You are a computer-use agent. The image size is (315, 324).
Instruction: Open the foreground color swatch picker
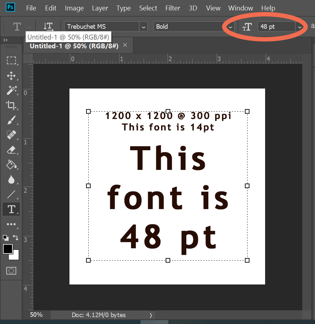(8, 249)
